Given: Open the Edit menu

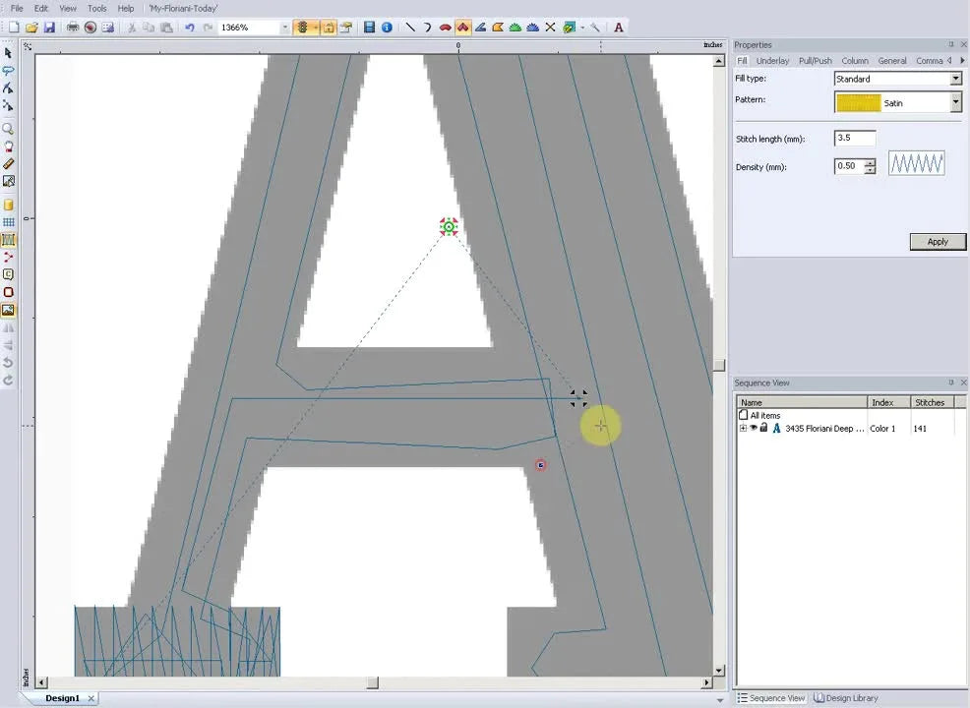Looking at the screenshot, I should 41,9.
